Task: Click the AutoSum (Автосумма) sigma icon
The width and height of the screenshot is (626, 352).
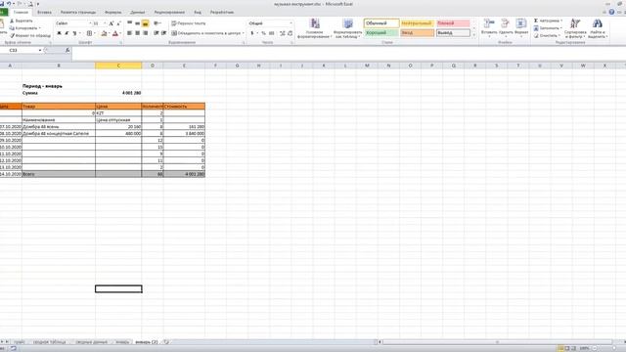Action: [x=536, y=21]
